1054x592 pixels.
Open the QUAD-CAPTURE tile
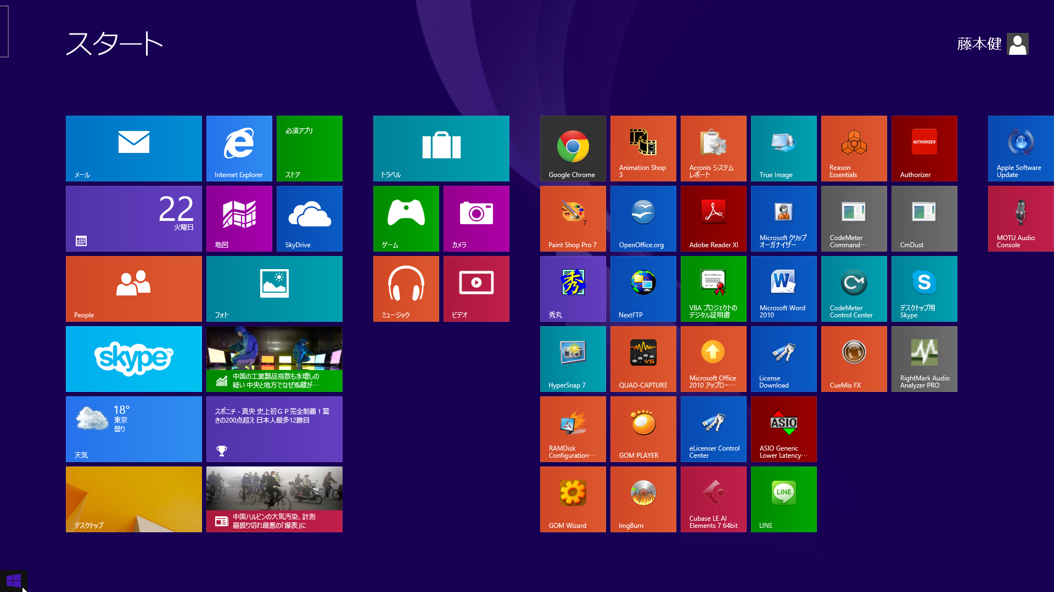click(643, 359)
